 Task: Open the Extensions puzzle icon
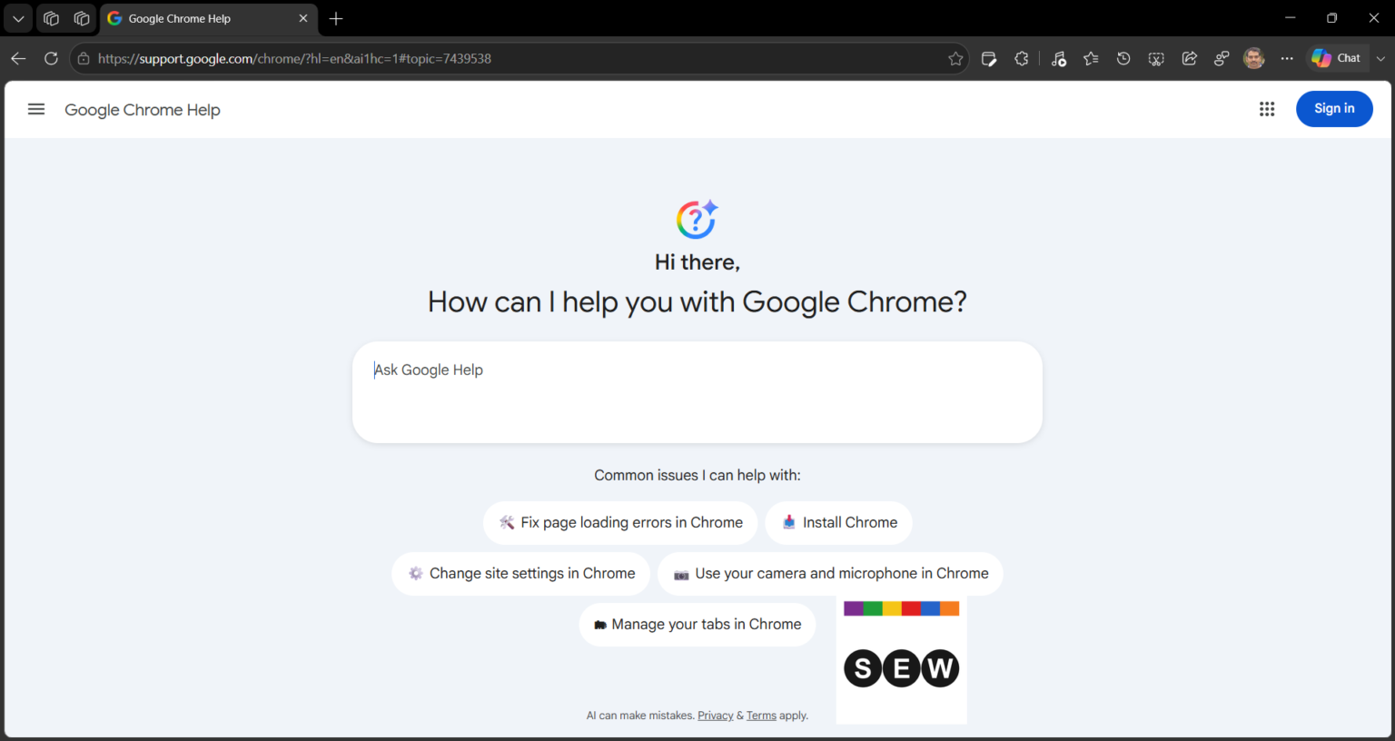click(x=1022, y=58)
